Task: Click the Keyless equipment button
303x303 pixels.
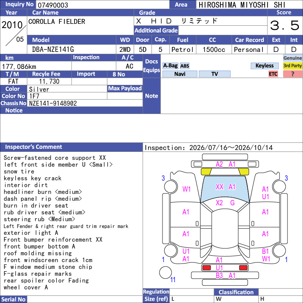Action: [264, 66]
